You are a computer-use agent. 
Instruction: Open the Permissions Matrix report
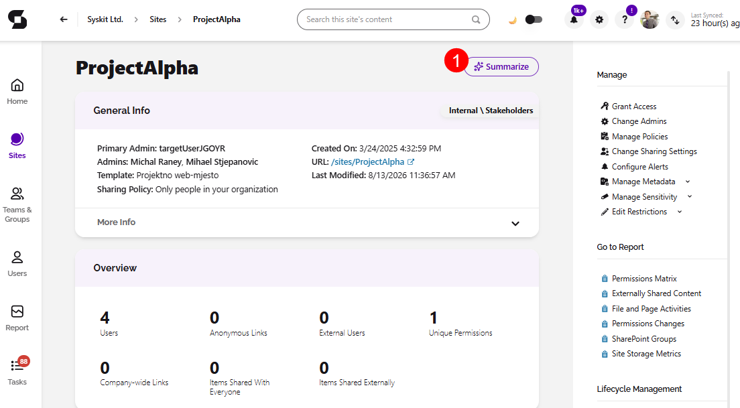[639, 279]
